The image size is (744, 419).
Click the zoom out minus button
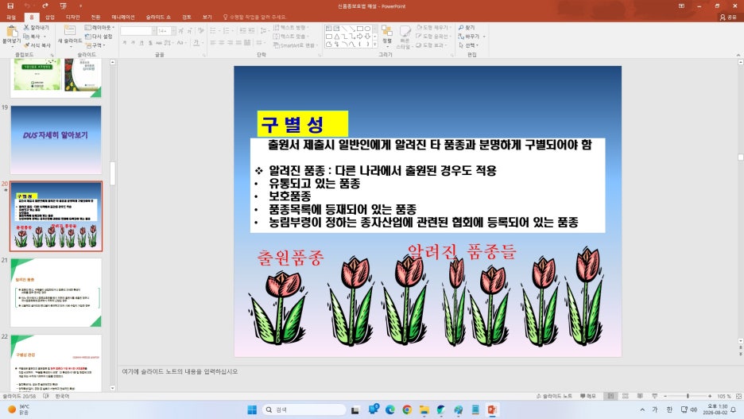(x=665, y=396)
